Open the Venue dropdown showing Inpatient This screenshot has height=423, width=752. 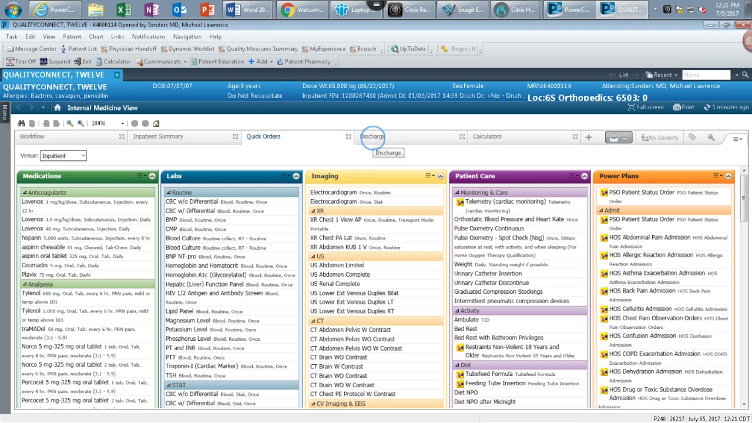pos(63,156)
